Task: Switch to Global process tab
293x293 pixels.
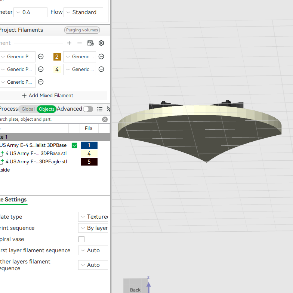Action: coord(28,109)
